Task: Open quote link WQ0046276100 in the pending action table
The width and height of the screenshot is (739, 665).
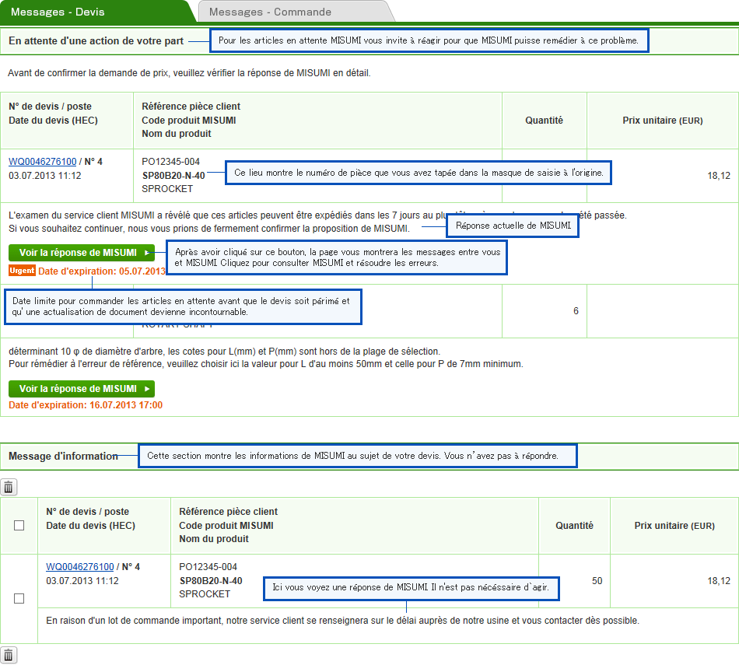Action: click(x=43, y=162)
